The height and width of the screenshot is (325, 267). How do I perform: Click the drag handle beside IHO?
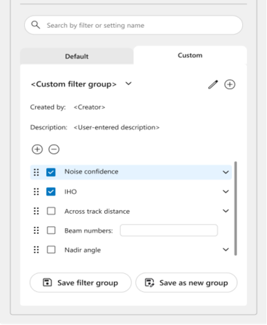click(x=37, y=192)
